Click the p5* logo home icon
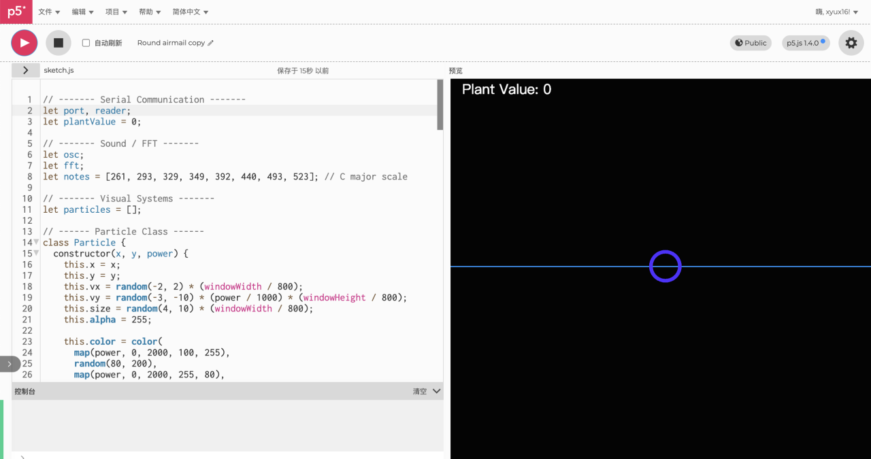 point(16,12)
